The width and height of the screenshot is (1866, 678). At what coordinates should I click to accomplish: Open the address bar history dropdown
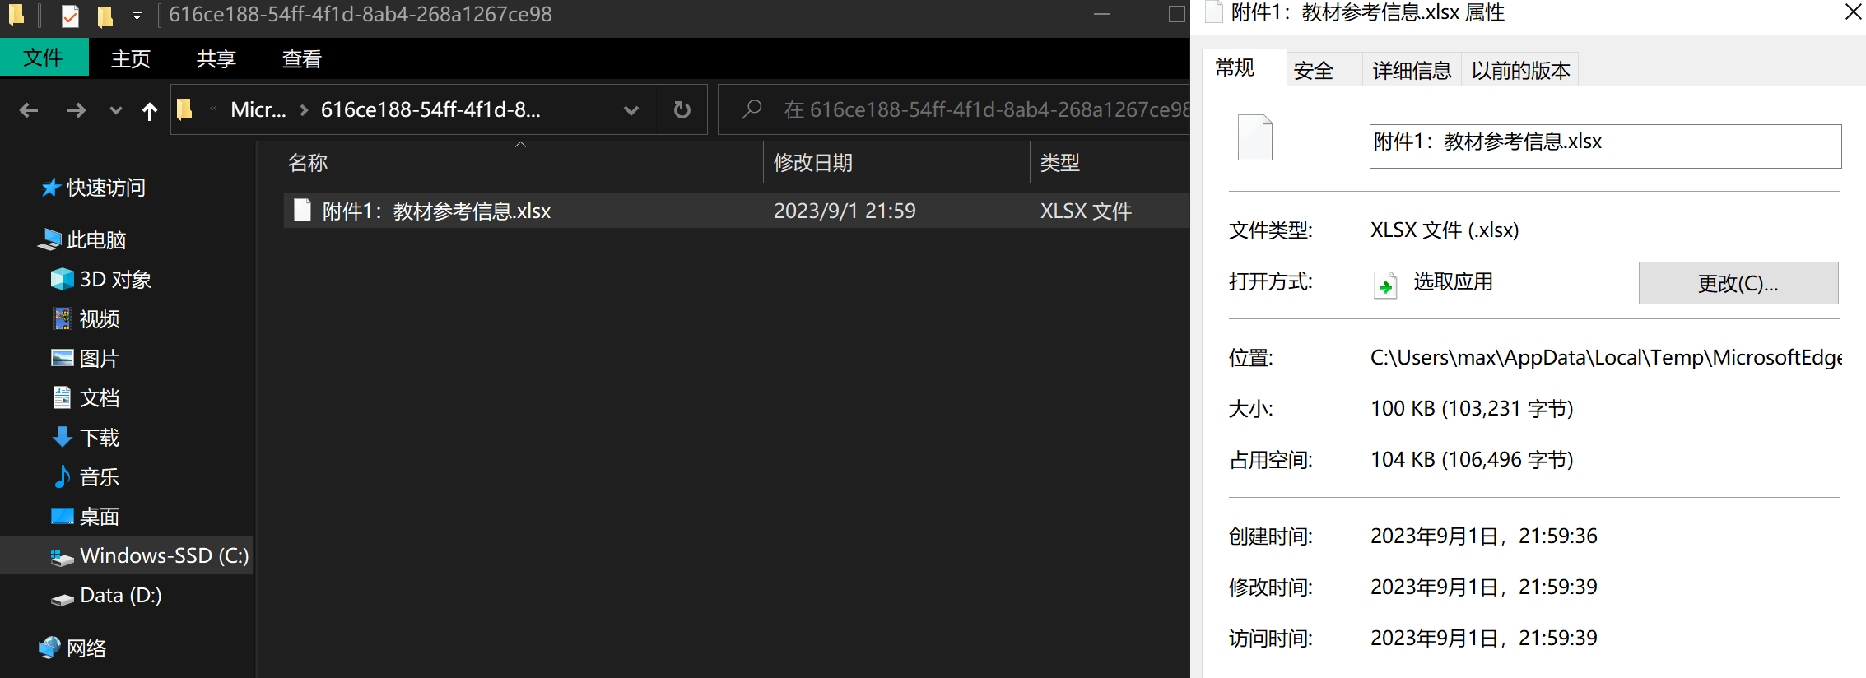tap(631, 110)
